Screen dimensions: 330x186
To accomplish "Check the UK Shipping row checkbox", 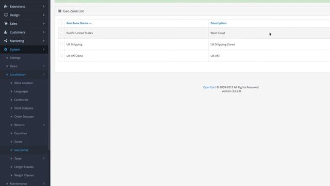I will pyautogui.click(x=61, y=44).
